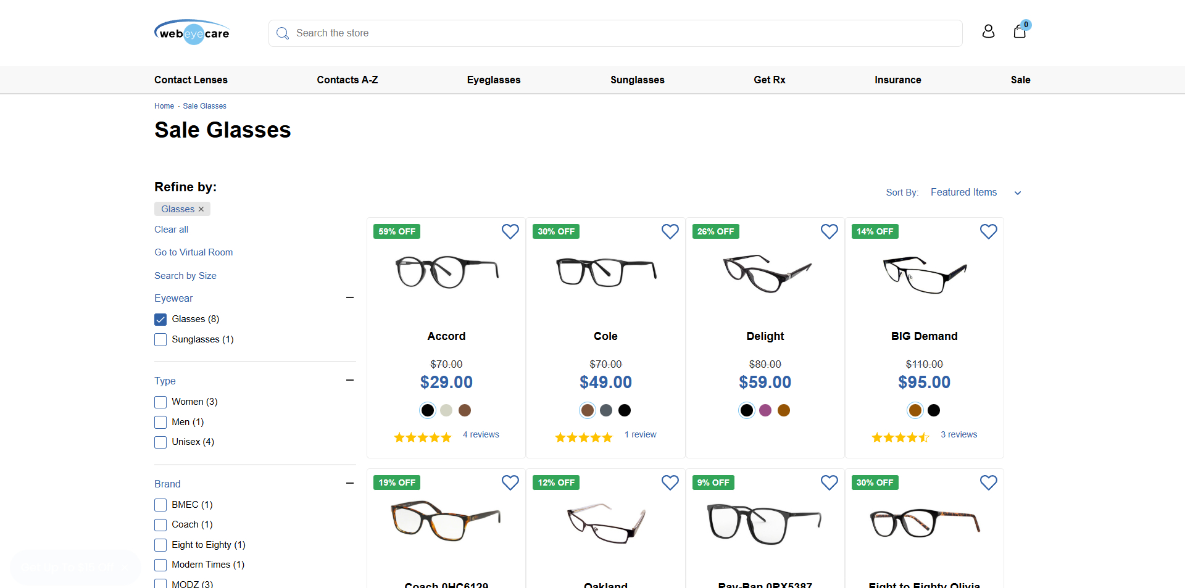Collapse the Eyewear filter section

tap(350, 298)
